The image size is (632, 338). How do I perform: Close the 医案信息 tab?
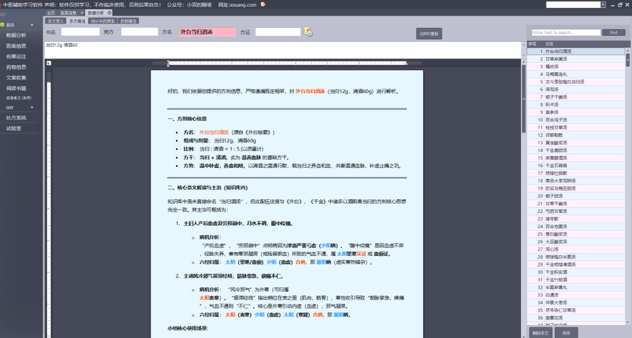(x=81, y=12)
